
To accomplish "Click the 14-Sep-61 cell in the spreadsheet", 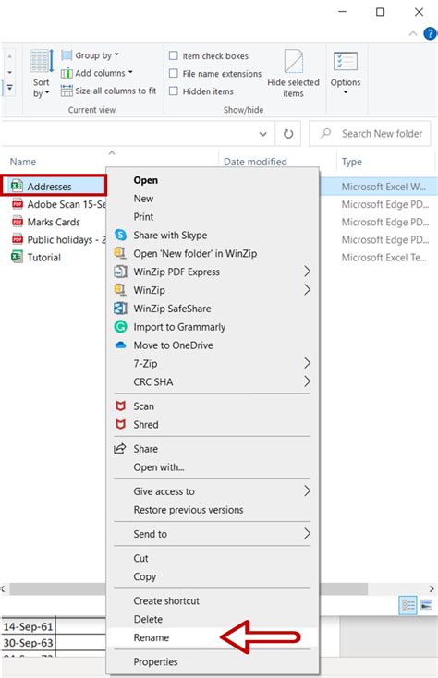I will [28, 626].
